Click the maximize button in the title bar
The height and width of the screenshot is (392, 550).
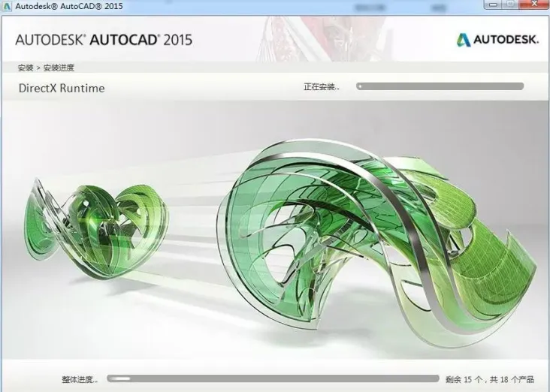tap(512, 5)
